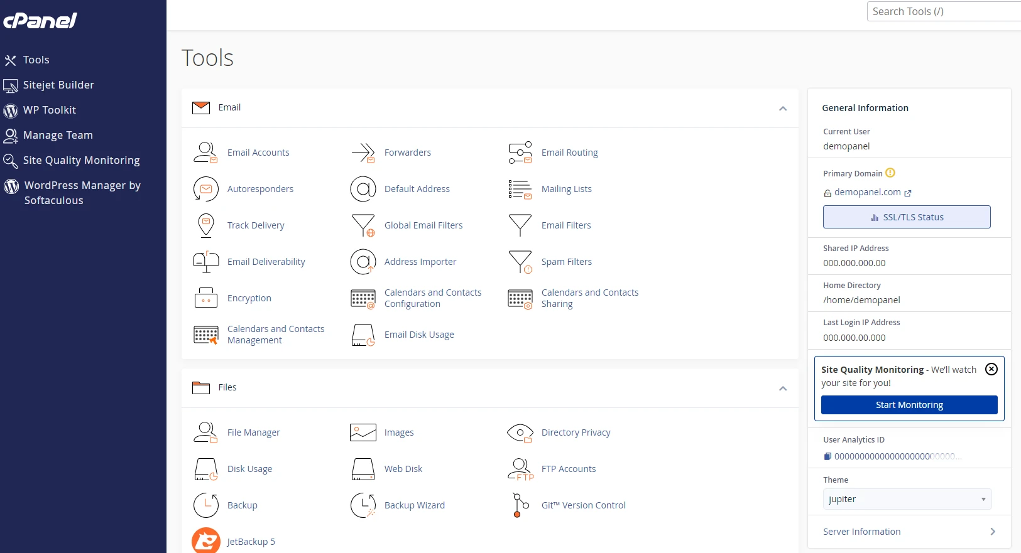This screenshot has width=1021, height=553.
Task: Open the Email Deliverability link
Action: (266, 262)
